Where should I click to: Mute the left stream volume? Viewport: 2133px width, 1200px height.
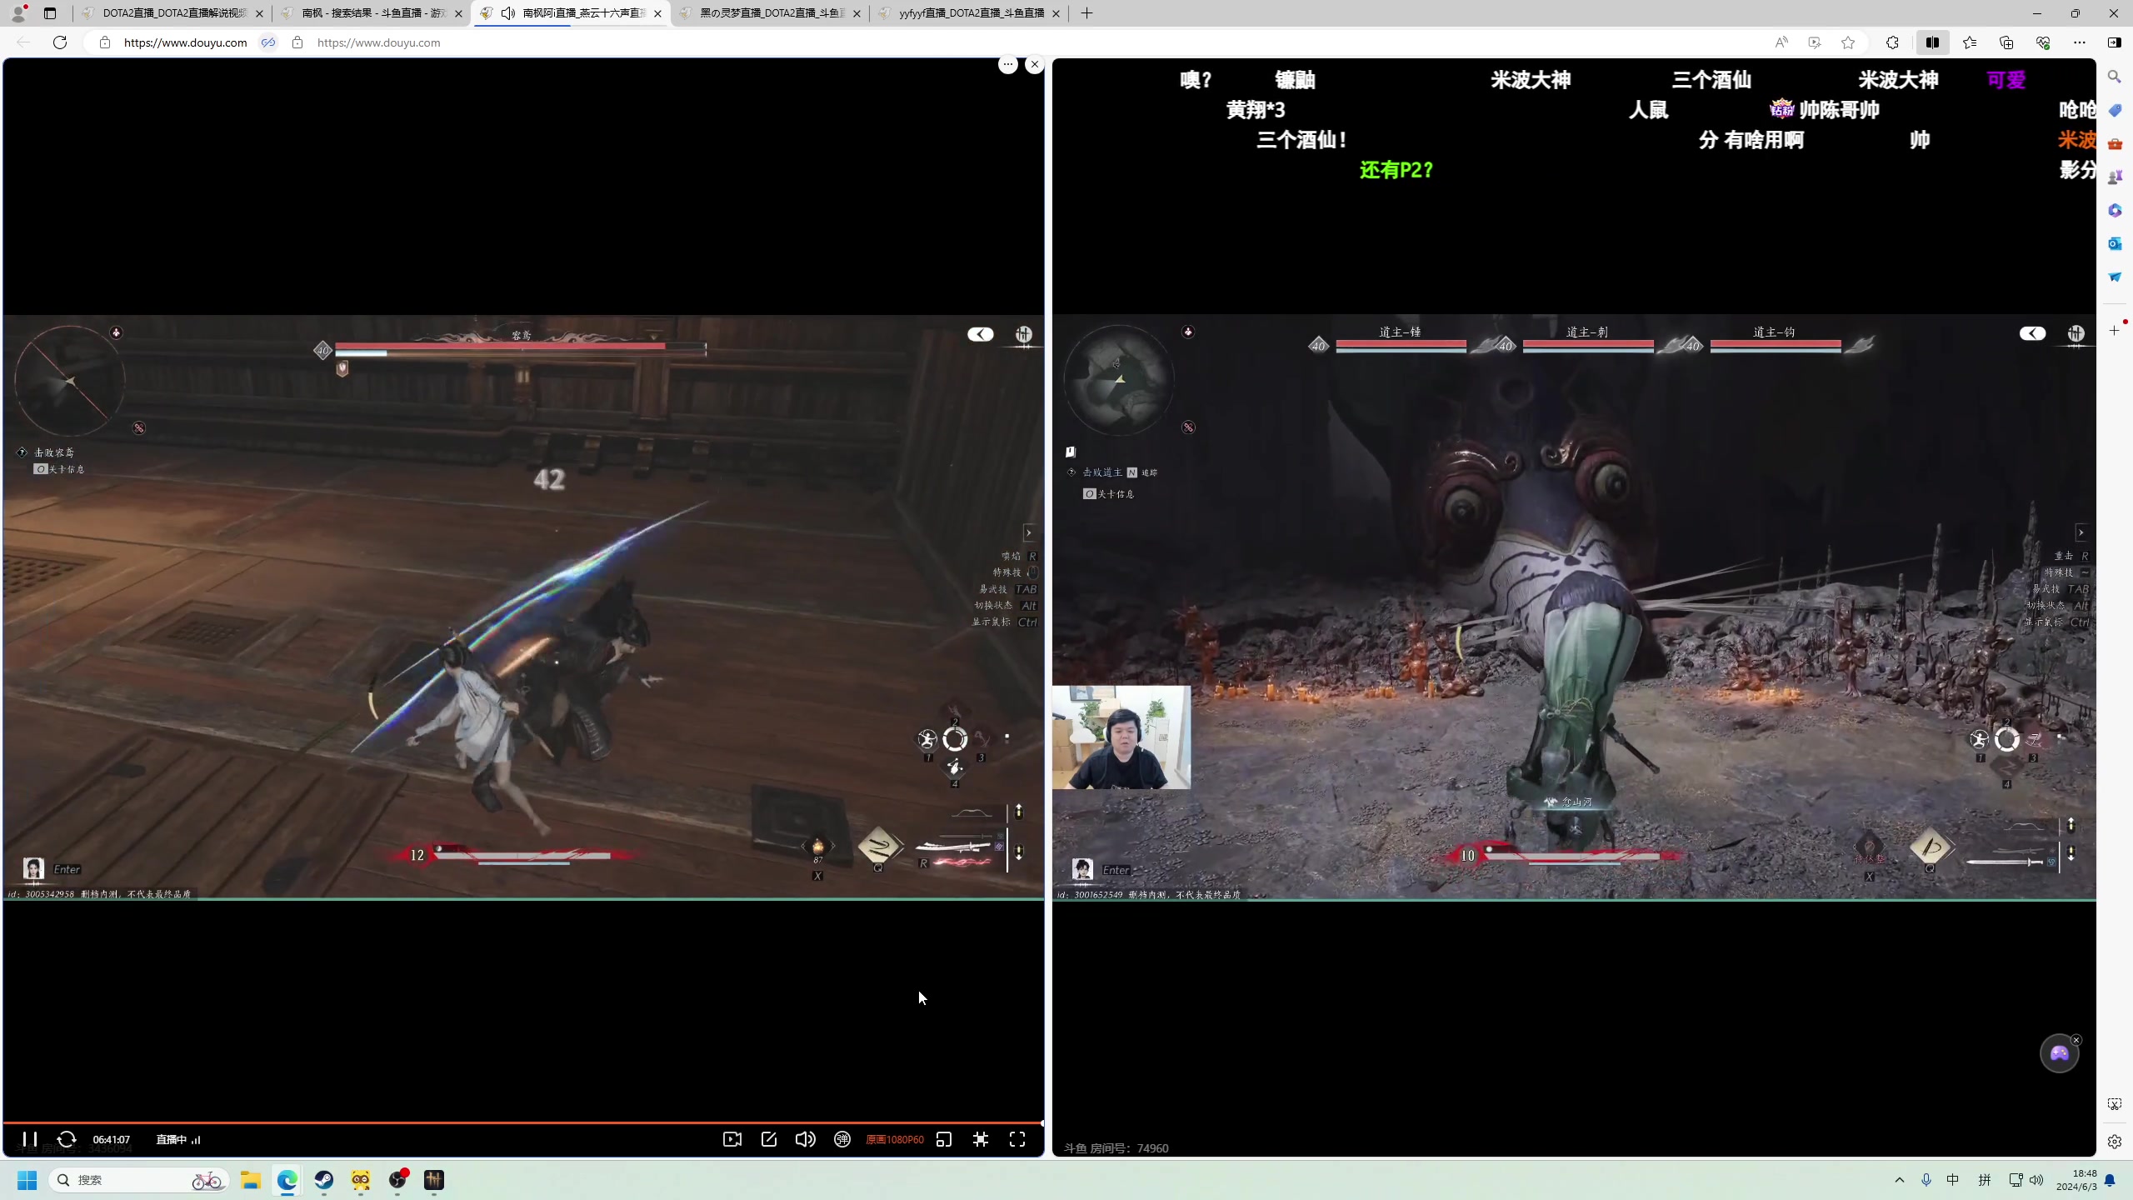pyautogui.click(x=806, y=1139)
